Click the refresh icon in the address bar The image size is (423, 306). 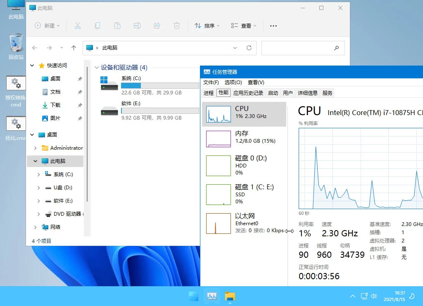(x=249, y=48)
